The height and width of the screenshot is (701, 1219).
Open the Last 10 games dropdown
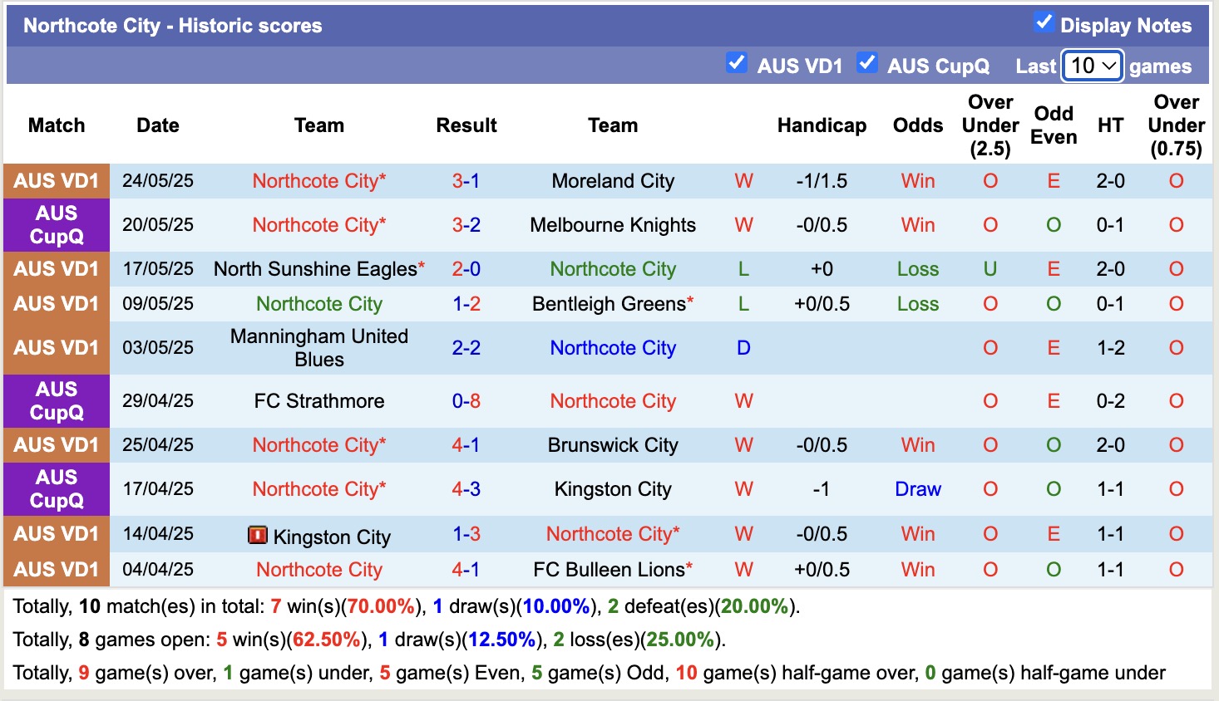click(x=1093, y=66)
